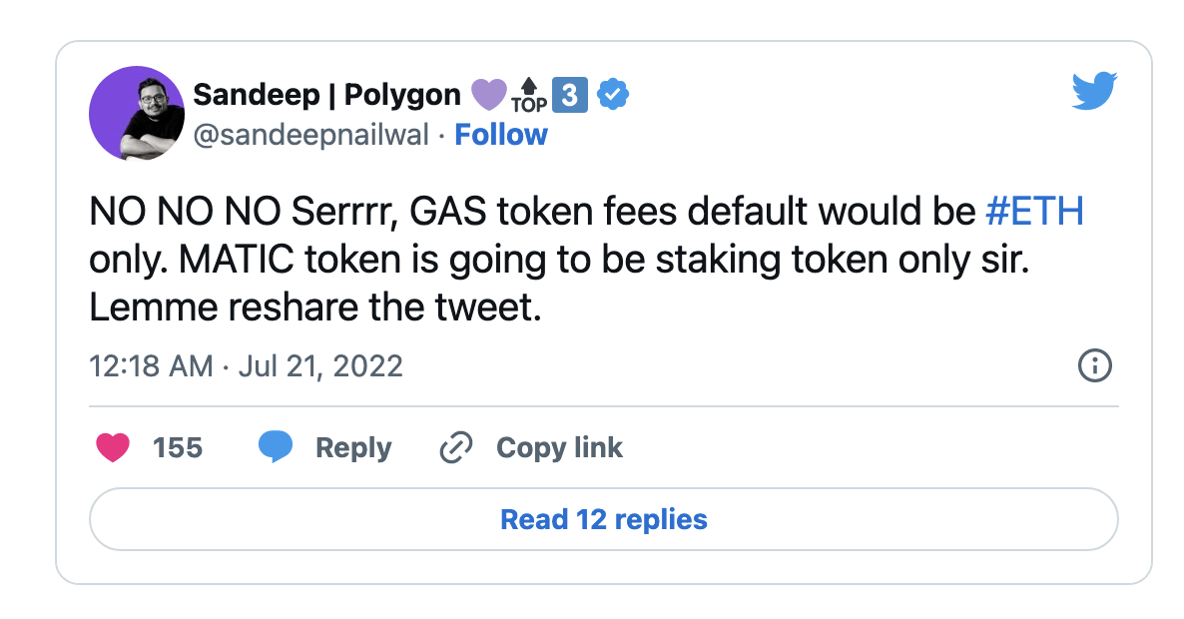The width and height of the screenshot is (1184, 619).
Task: Click Read 12 replies
Action: 603,519
